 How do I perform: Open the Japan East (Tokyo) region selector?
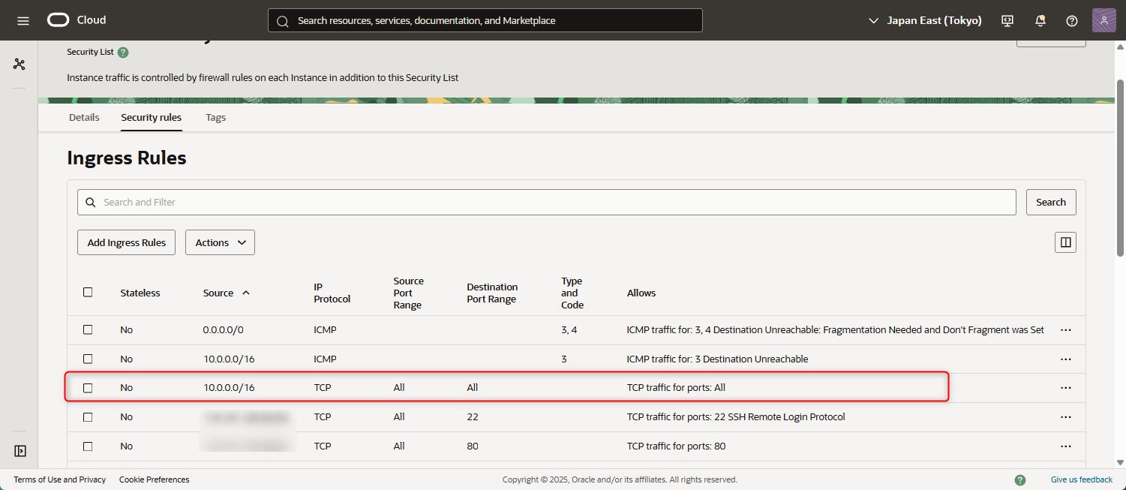pyautogui.click(x=925, y=20)
